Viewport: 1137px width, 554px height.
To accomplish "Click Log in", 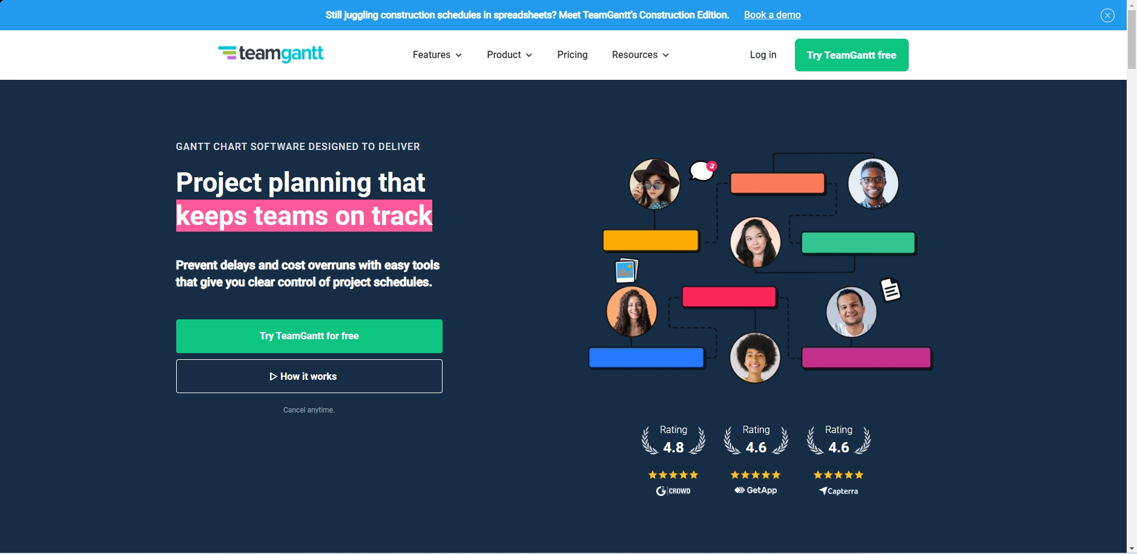I will coord(763,55).
